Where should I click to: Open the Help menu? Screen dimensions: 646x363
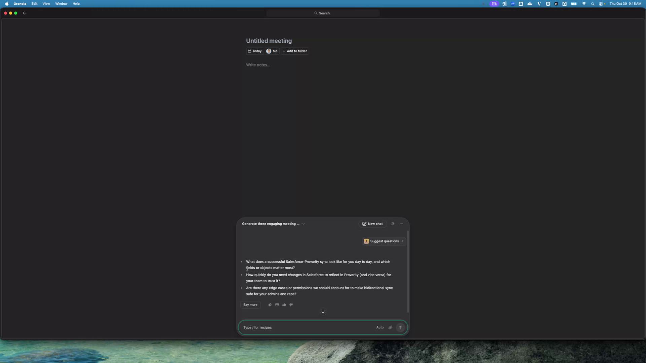[76, 4]
